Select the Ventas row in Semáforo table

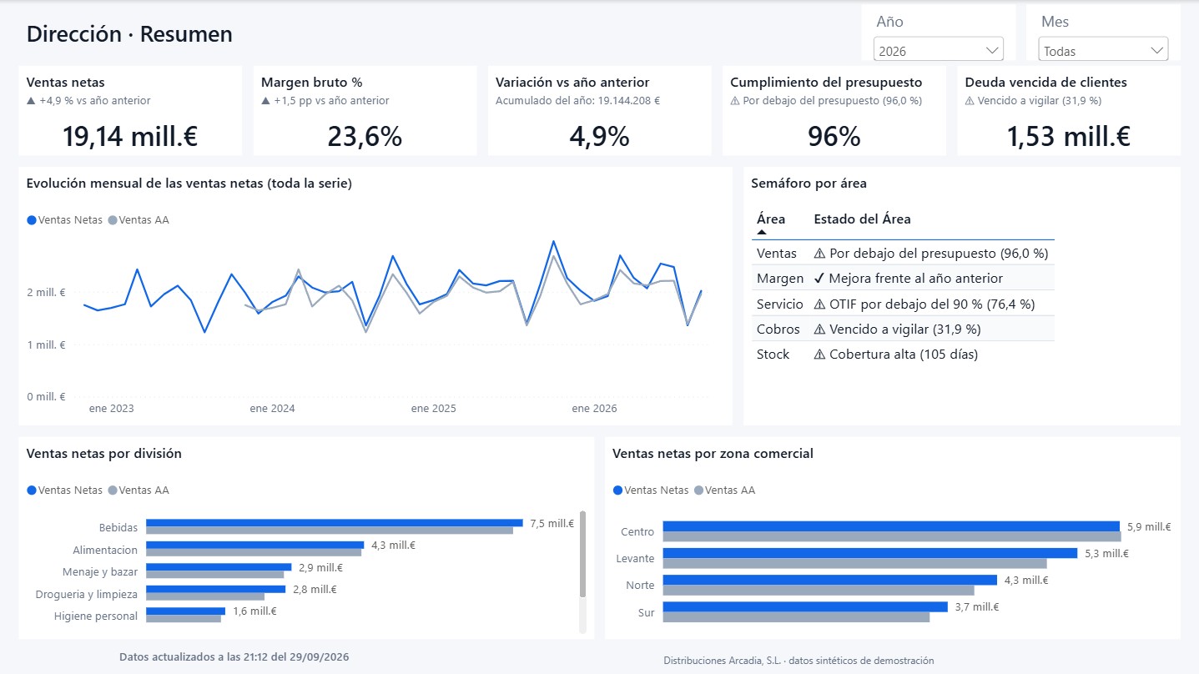903,253
